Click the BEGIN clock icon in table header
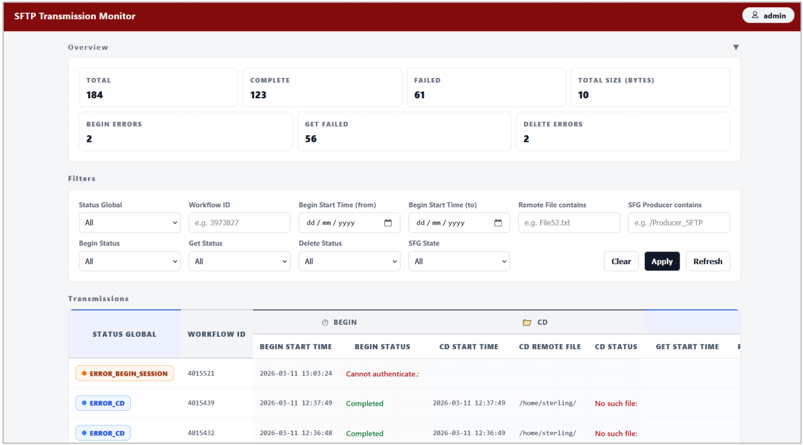Viewport: 803px width, 445px height. tap(325, 323)
